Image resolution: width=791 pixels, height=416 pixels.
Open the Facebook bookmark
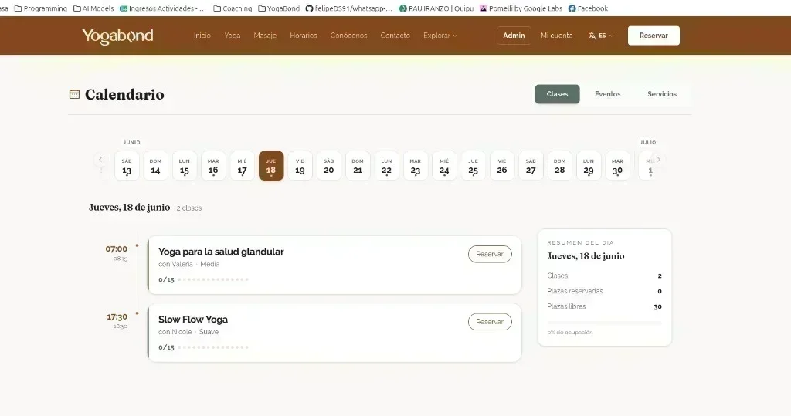[x=588, y=8]
